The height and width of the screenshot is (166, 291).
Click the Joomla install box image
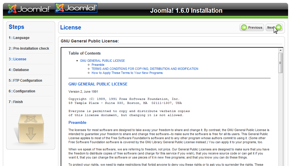pos(31,129)
